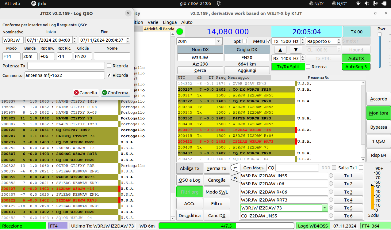Click the Abilita Tx button
This screenshot has width=391, height=230.
[x=190, y=168]
